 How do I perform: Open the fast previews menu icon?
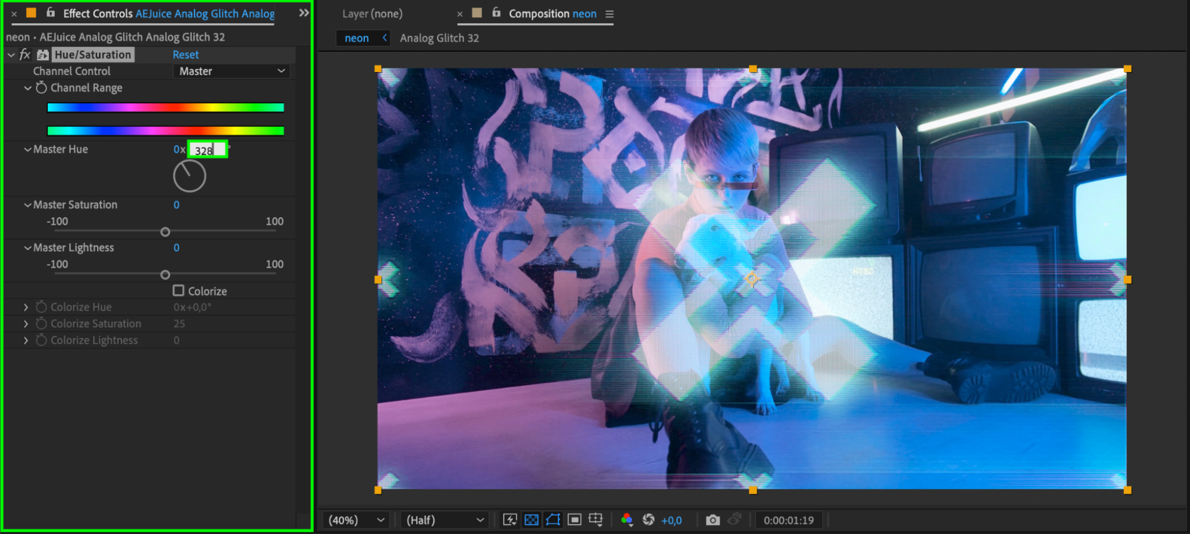pos(510,520)
